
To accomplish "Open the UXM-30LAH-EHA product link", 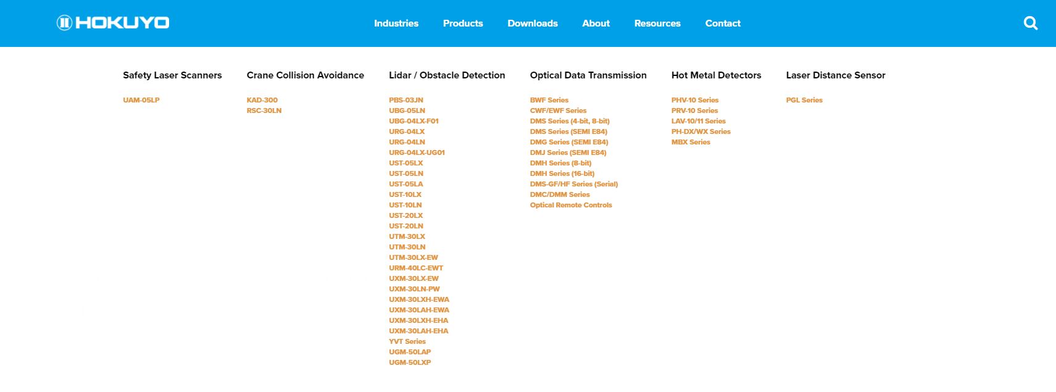I will tap(418, 331).
